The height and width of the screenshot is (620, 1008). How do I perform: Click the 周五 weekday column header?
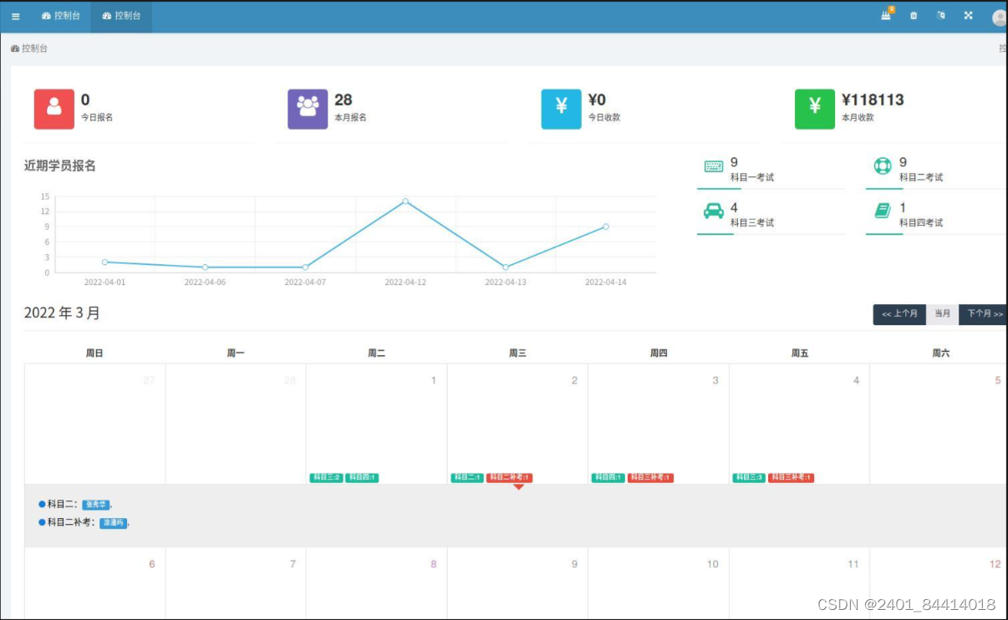[800, 353]
